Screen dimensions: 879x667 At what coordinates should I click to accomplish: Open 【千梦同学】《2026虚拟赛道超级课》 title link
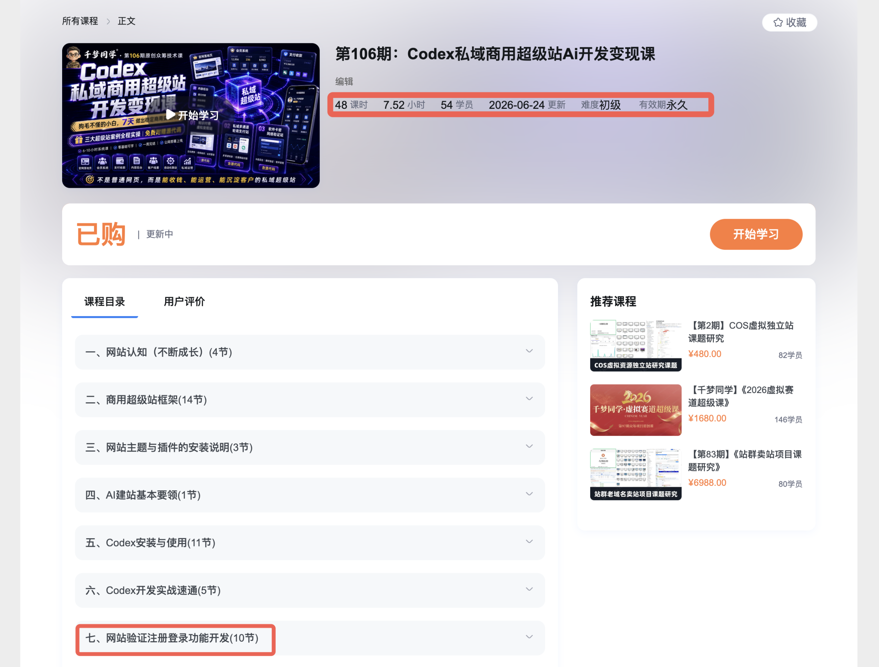point(741,396)
